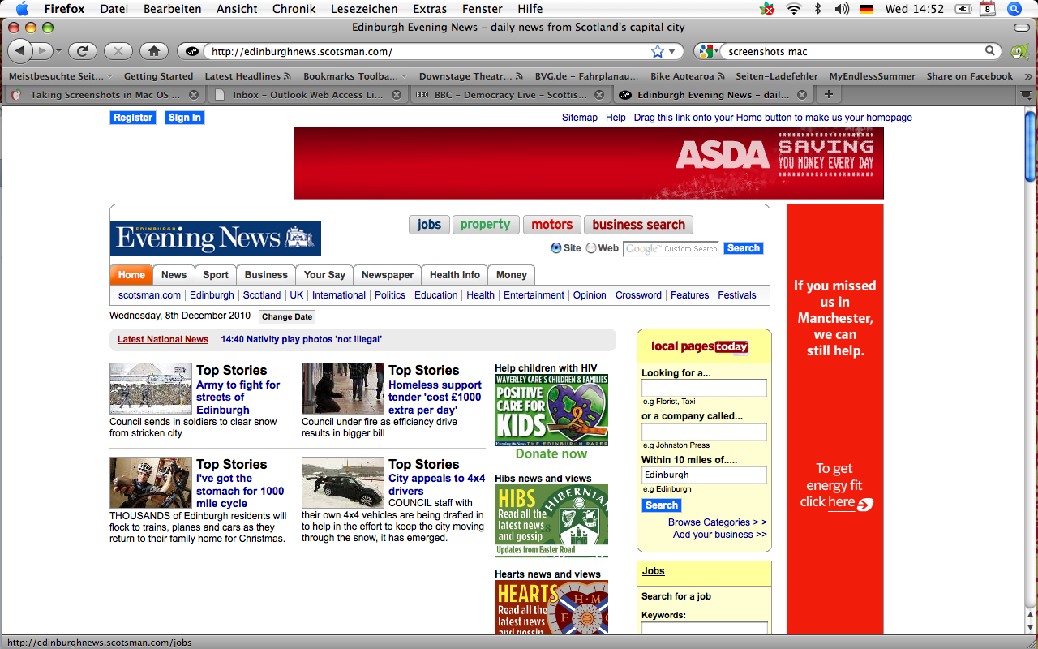This screenshot has width=1038, height=649.
Task: Click the vertical scrollbar thumb
Action: click(x=1031, y=148)
